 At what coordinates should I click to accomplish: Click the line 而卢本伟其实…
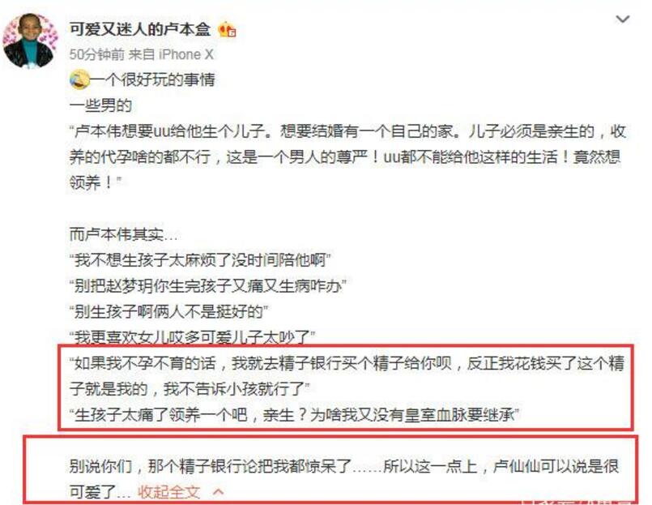click(123, 234)
